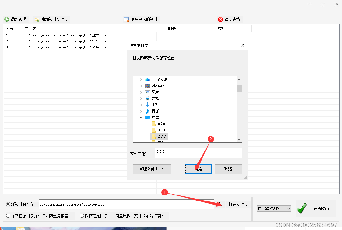
Task: Select the AAA folder in the tree
Action: [161, 124]
